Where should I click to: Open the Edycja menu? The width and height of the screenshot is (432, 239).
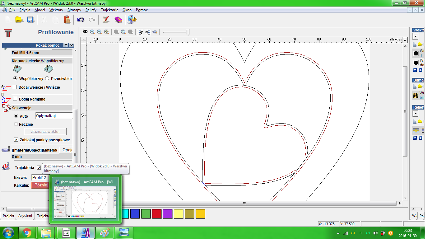click(x=25, y=10)
